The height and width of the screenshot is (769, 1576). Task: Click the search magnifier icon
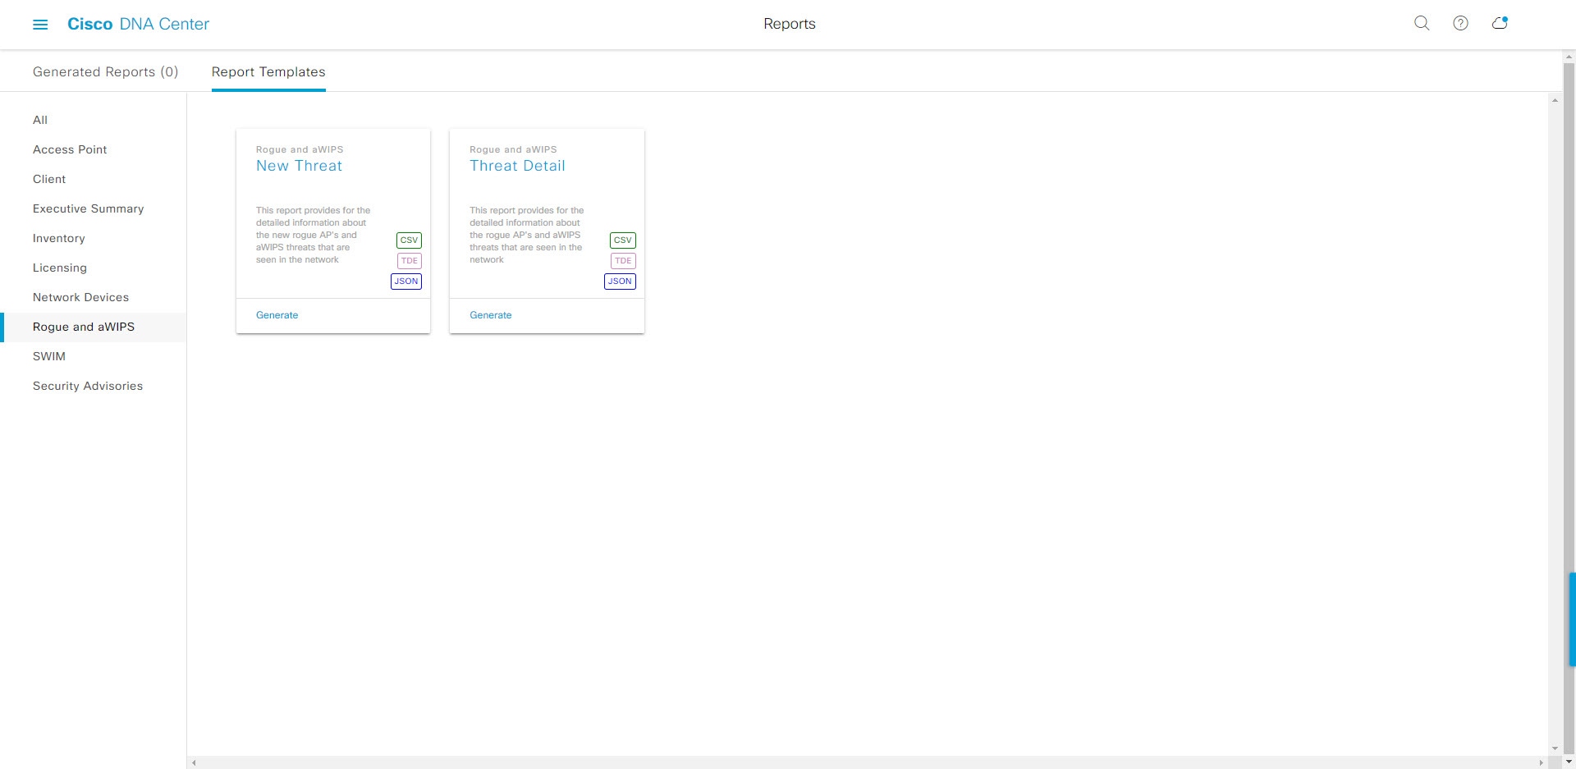pyautogui.click(x=1422, y=24)
